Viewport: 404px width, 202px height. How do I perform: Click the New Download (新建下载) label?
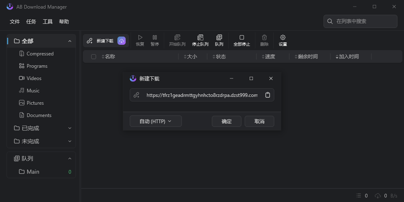tap(105, 41)
